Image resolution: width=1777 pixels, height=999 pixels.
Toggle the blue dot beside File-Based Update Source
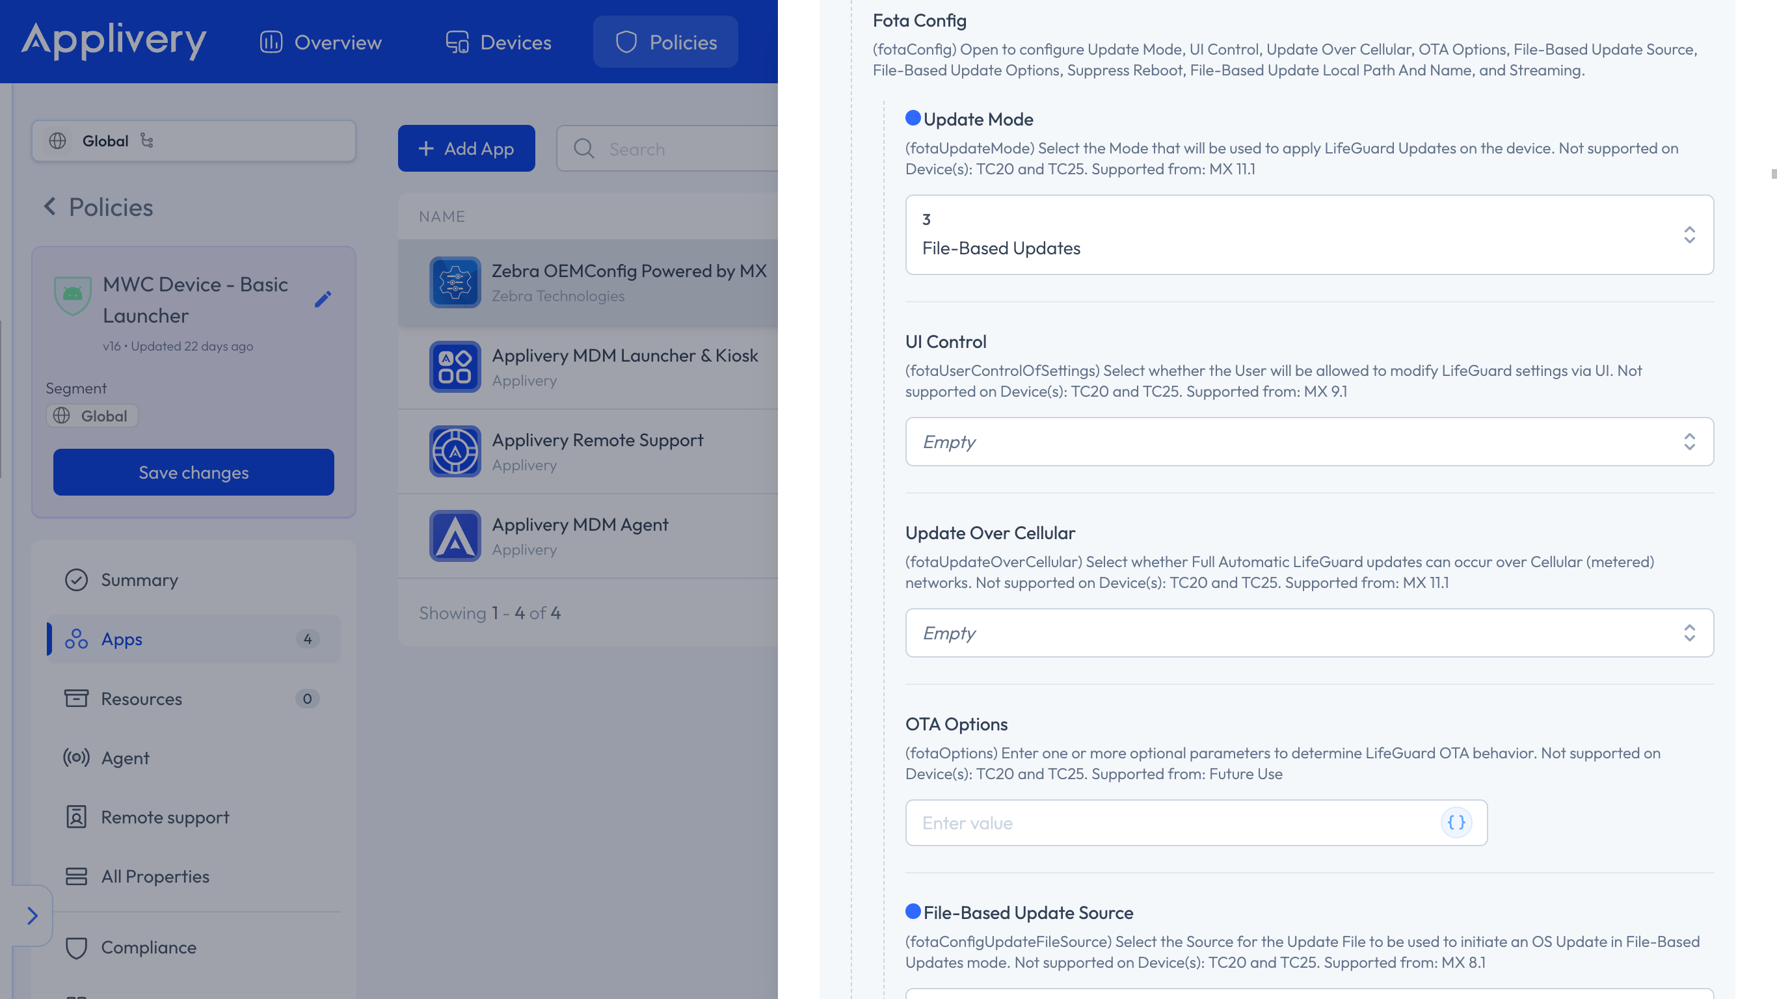(913, 911)
